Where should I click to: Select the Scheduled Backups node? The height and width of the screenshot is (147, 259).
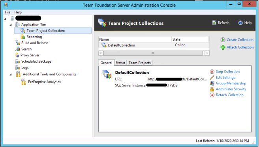[36, 61]
